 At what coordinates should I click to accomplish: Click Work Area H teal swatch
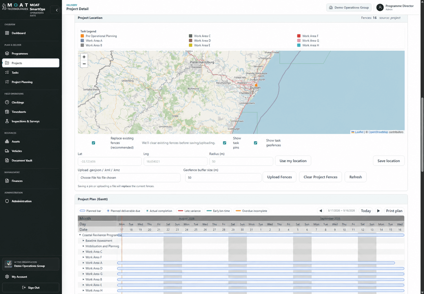pos(299,45)
